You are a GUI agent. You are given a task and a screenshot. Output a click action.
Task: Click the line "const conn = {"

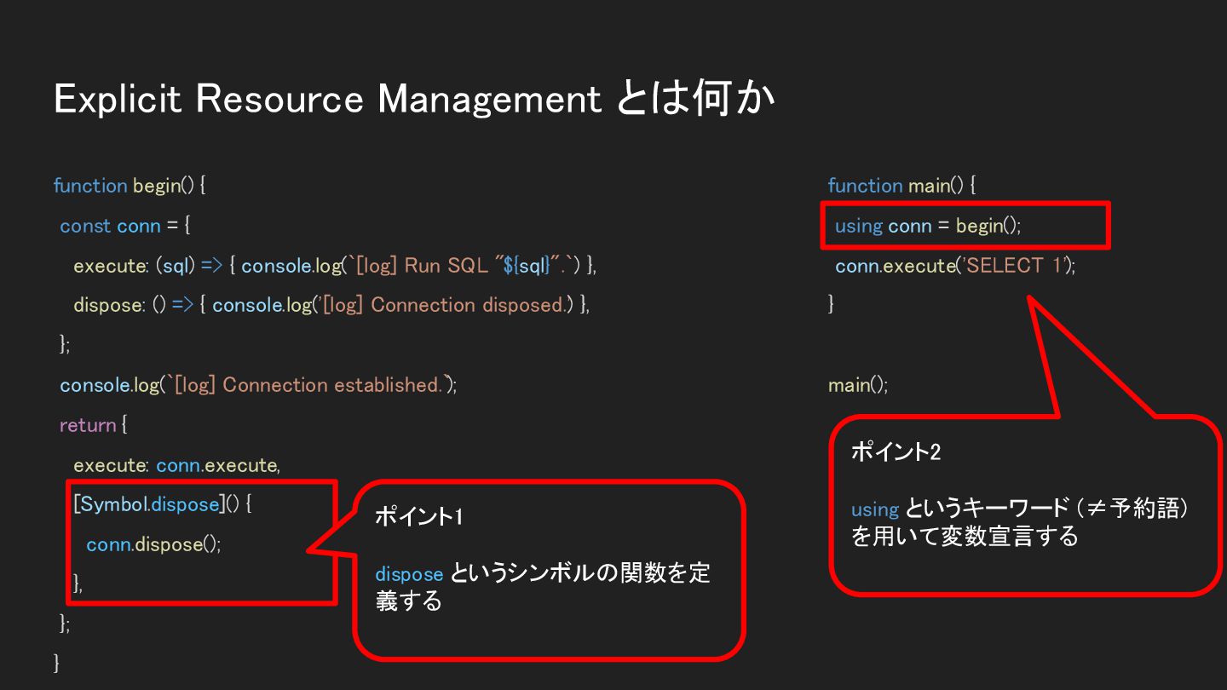pos(125,226)
